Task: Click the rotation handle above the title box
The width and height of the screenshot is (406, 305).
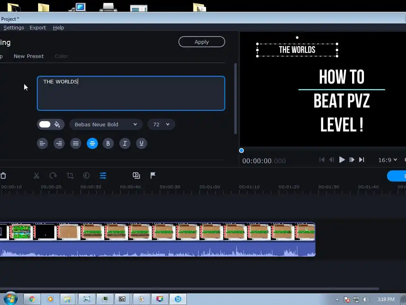Action: [297, 38]
